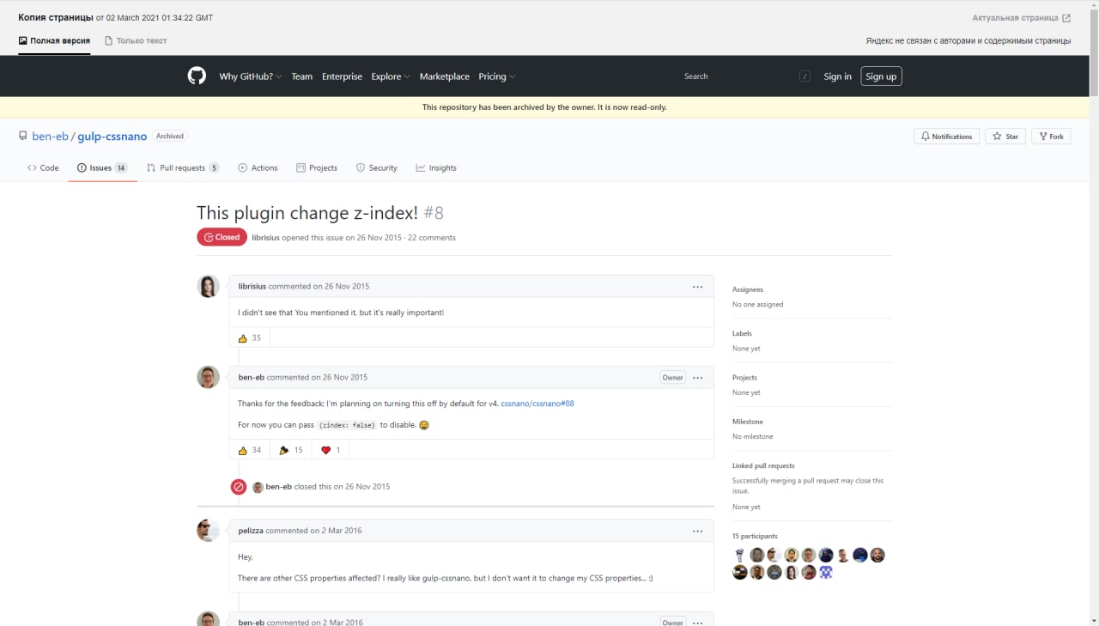The height and width of the screenshot is (626, 1099).
Task: Open options menu on pelizza comment
Action: pyautogui.click(x=698, y=531)
